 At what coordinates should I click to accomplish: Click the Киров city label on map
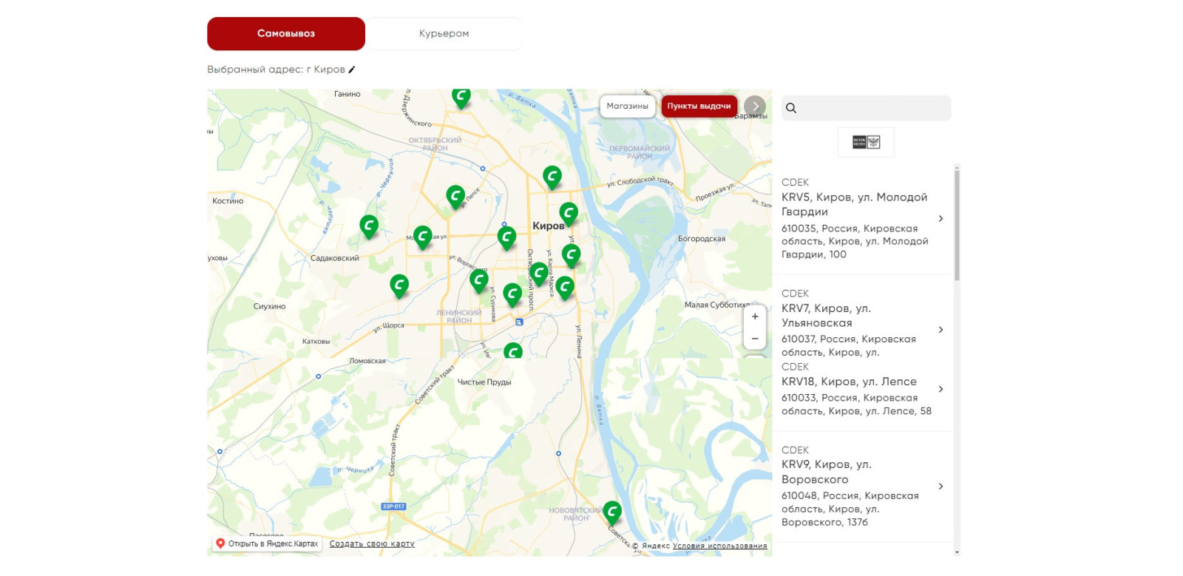pos(548,226)
